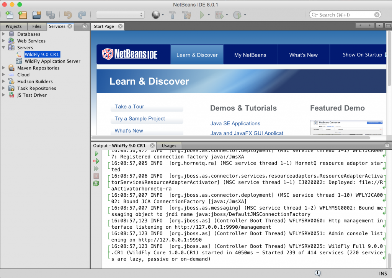Expand the Databases node
Screen dimensions: 392x278
3,34
